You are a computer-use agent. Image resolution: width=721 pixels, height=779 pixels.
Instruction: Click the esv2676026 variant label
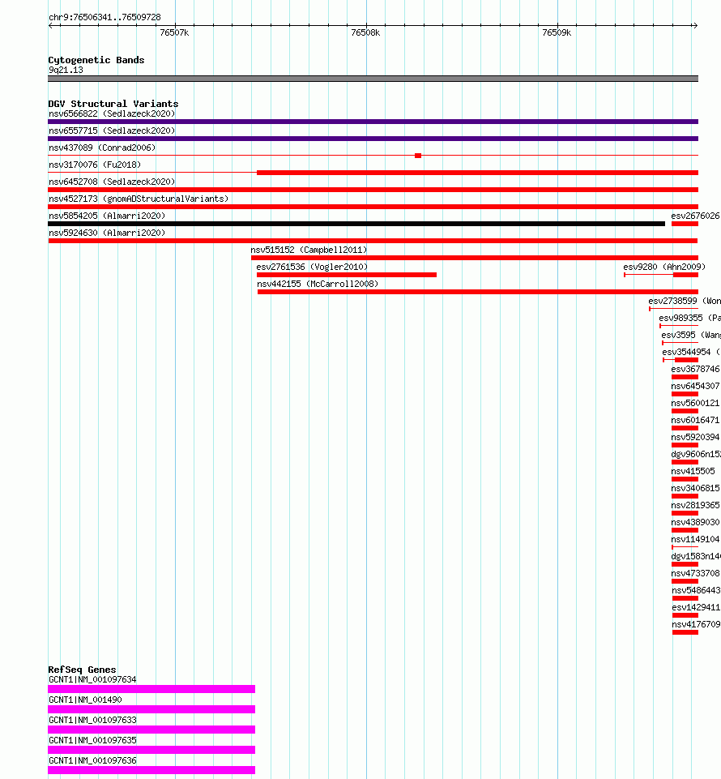695,216
